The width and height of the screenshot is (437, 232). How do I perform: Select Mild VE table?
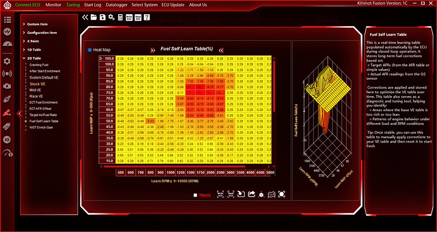(x=35, y=90)
